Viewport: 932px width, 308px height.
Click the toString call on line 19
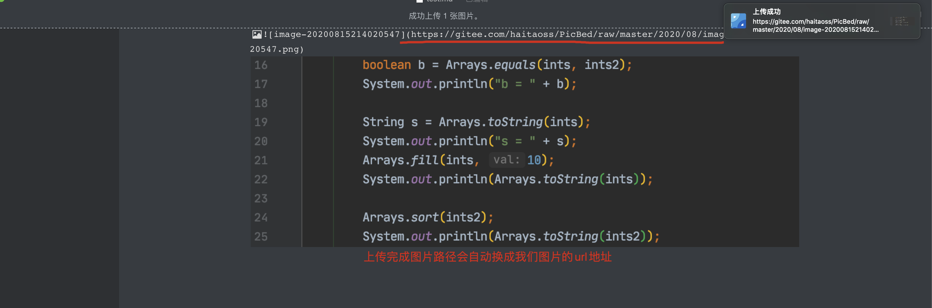515,122
